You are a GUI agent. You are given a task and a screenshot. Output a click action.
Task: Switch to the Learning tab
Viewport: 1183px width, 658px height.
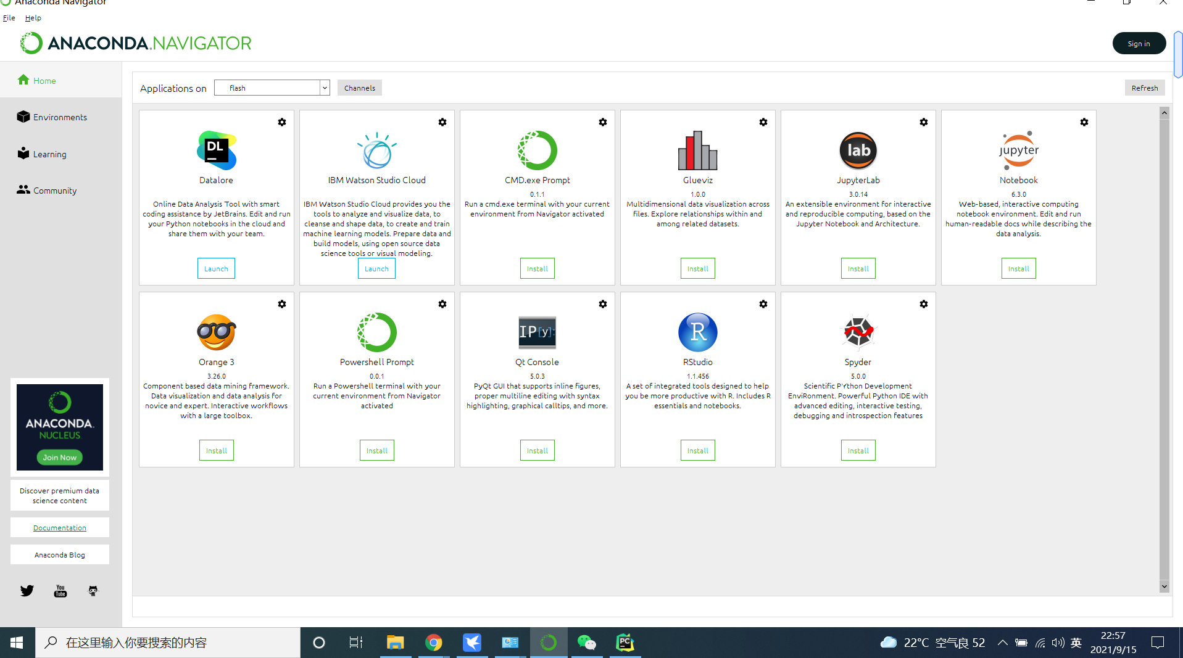point(61,154)
